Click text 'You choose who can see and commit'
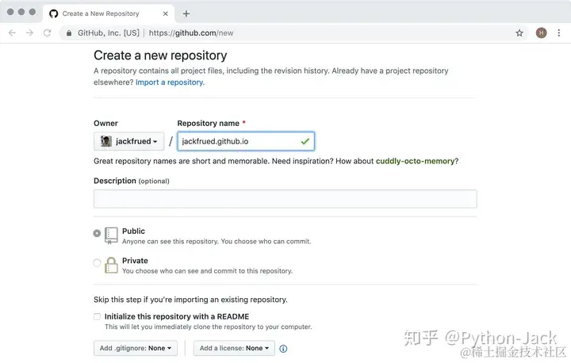 coord(207,271)
